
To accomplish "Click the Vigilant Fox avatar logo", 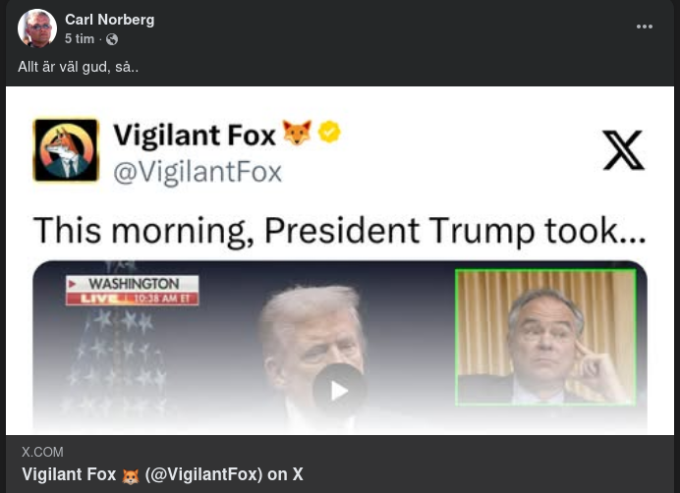I will (x=66, y=150).
